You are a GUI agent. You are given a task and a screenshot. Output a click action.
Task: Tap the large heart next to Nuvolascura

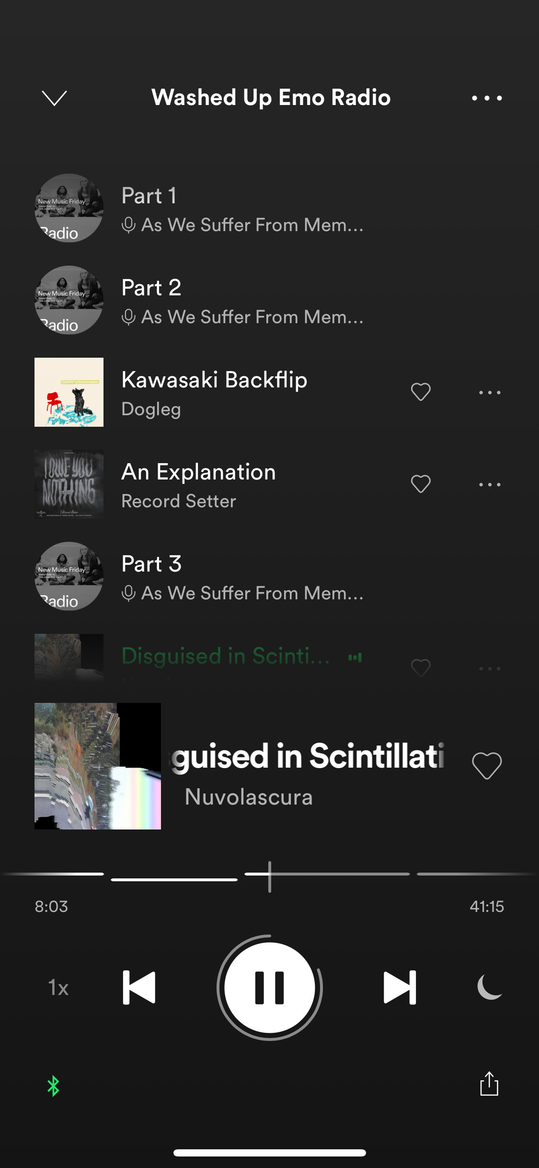(487, 766)
